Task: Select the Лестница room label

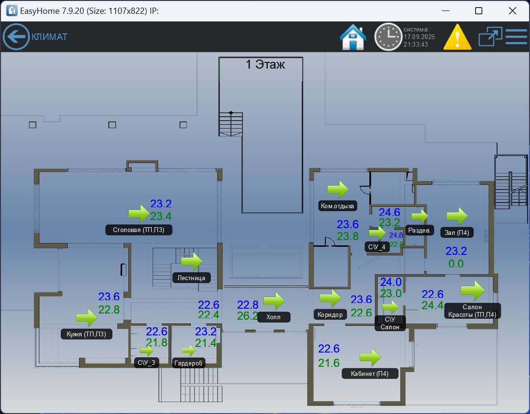Action: 191,278
